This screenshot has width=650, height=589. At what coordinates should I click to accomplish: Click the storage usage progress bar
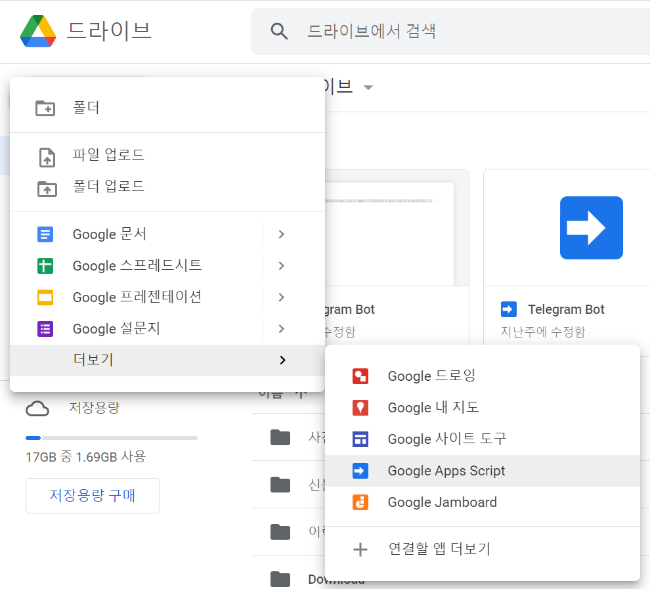112,438
